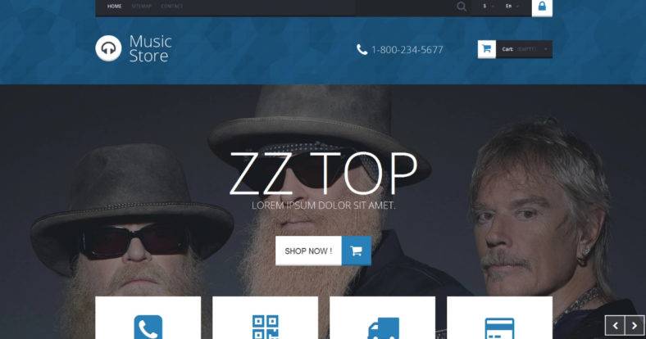Call link 1-800-234-5677
This screenshot has height=339, width=646.
click(x=407, y=50)
